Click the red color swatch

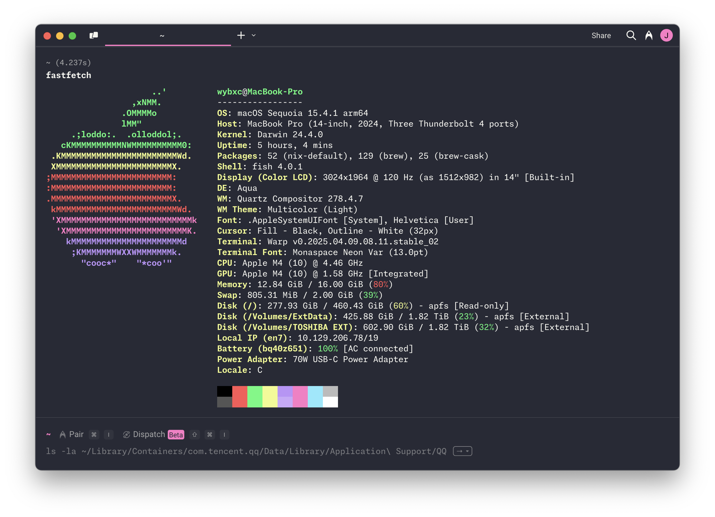(239, 396)
